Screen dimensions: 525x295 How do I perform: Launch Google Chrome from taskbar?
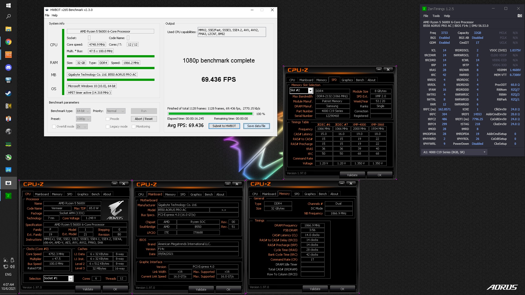point(8,42)
